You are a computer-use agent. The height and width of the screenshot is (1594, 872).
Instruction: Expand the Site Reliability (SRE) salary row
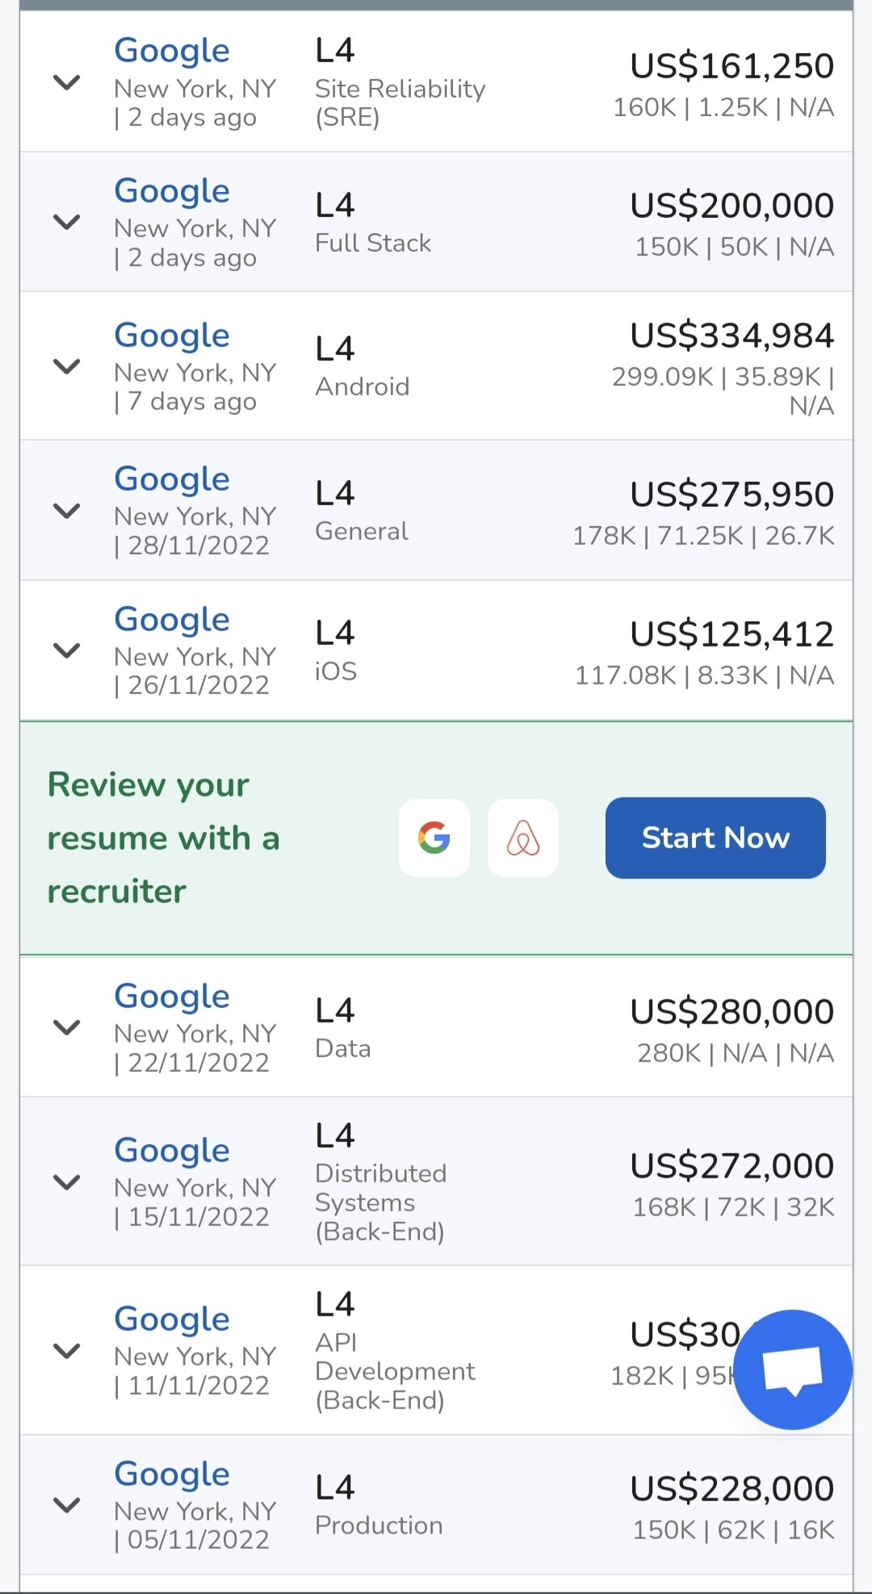coord(66,82)
